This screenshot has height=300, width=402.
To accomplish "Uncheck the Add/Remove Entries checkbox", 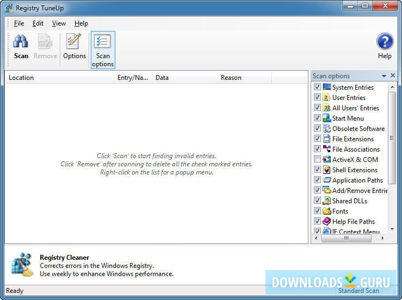I will [x=317, y=190].
